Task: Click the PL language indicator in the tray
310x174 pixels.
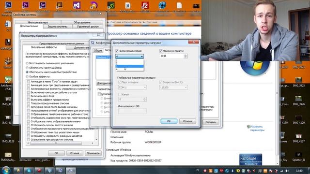Action: pyautogui.click(x=198, y=171)
